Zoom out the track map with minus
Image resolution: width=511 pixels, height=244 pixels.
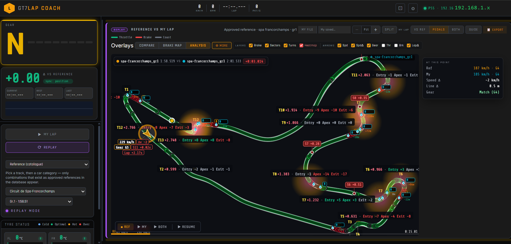(357, 30)
